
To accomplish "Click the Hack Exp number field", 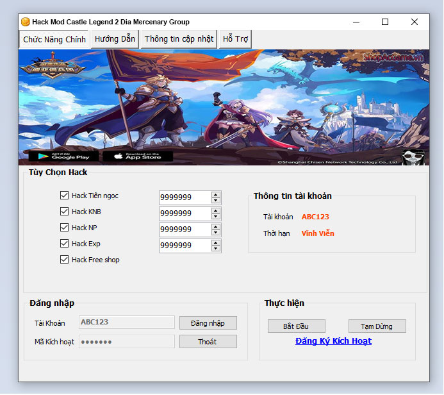I will click(x=185, y=246).
